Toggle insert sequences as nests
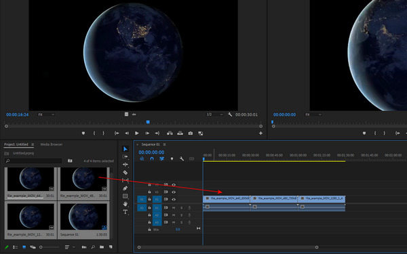407x254 pixels. point(142,158)
